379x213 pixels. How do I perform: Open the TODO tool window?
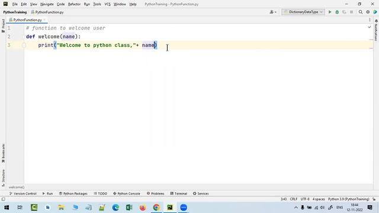pos(100,193)
